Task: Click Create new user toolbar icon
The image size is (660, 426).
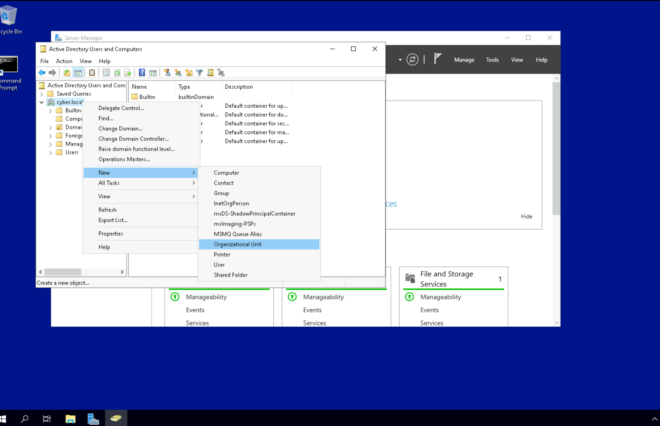Action: coord(167,73)
